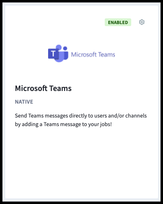Toggle the green ENABLED status badge
The width and height of the screenshot is (163, 204).
[x=118, y=22]
